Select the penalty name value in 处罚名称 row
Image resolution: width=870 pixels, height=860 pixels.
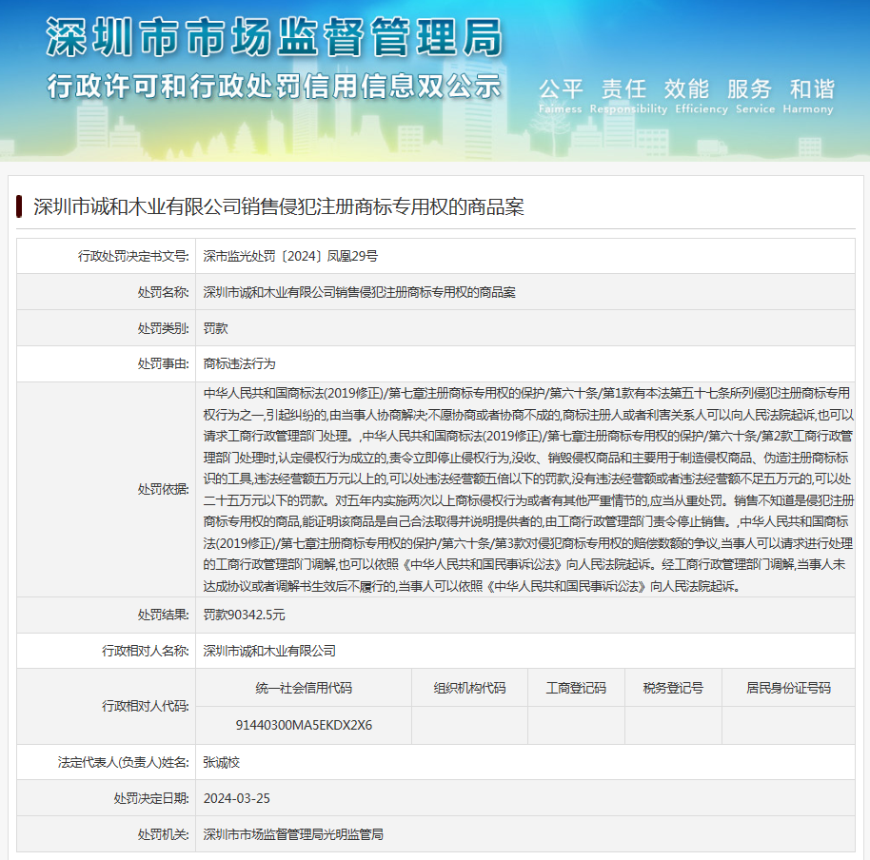(x=359, y=292)
